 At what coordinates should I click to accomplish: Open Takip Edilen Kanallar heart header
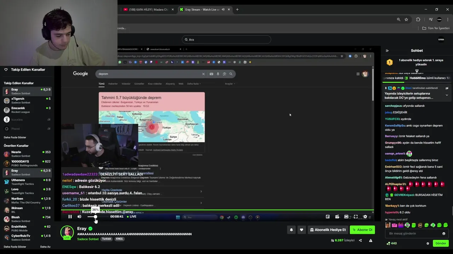(24, 69)
